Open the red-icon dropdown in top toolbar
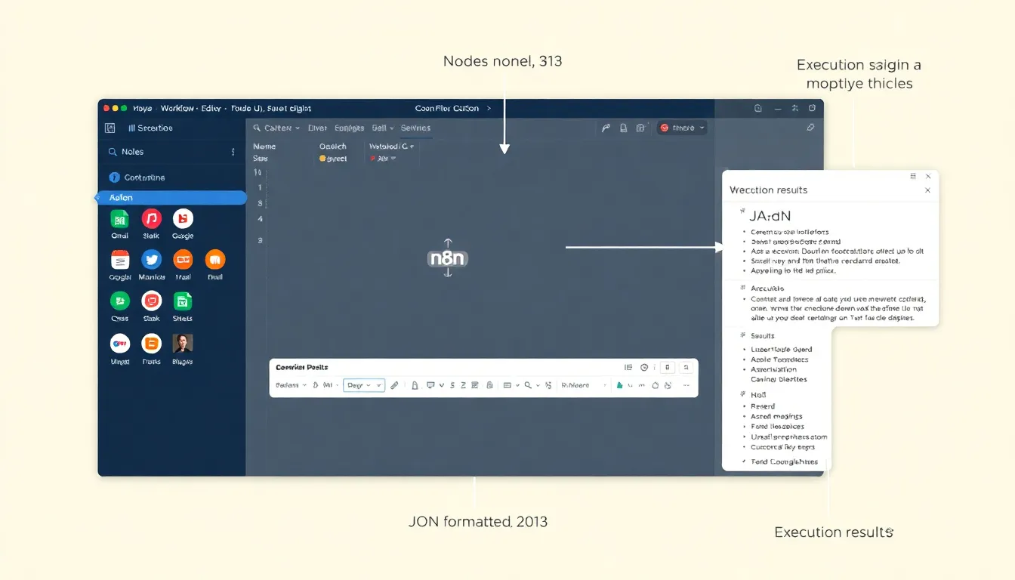The image size is (1015, 580). click(x=682, y=128)
